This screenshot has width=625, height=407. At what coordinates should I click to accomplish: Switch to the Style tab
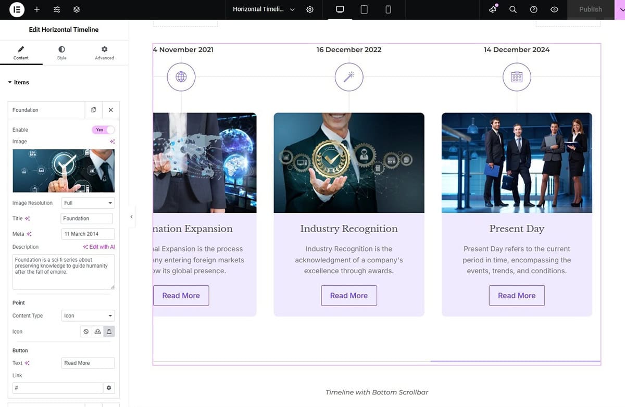[62, 53]
